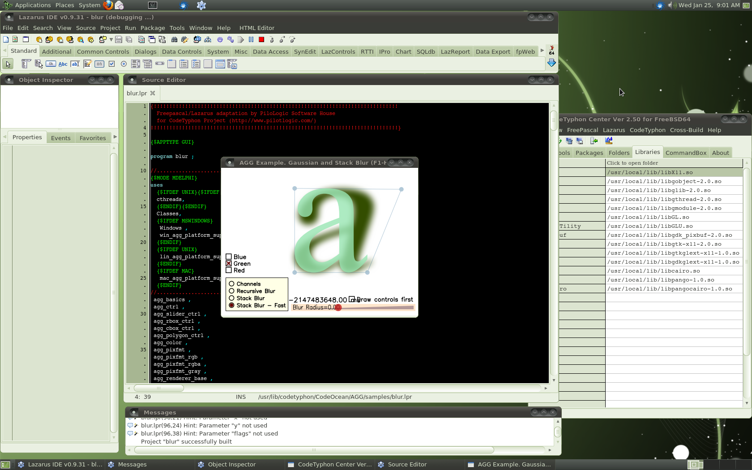Click the Save file toolbar icon
This screenshot has width=752, height=470.
(x=119, y=39)
